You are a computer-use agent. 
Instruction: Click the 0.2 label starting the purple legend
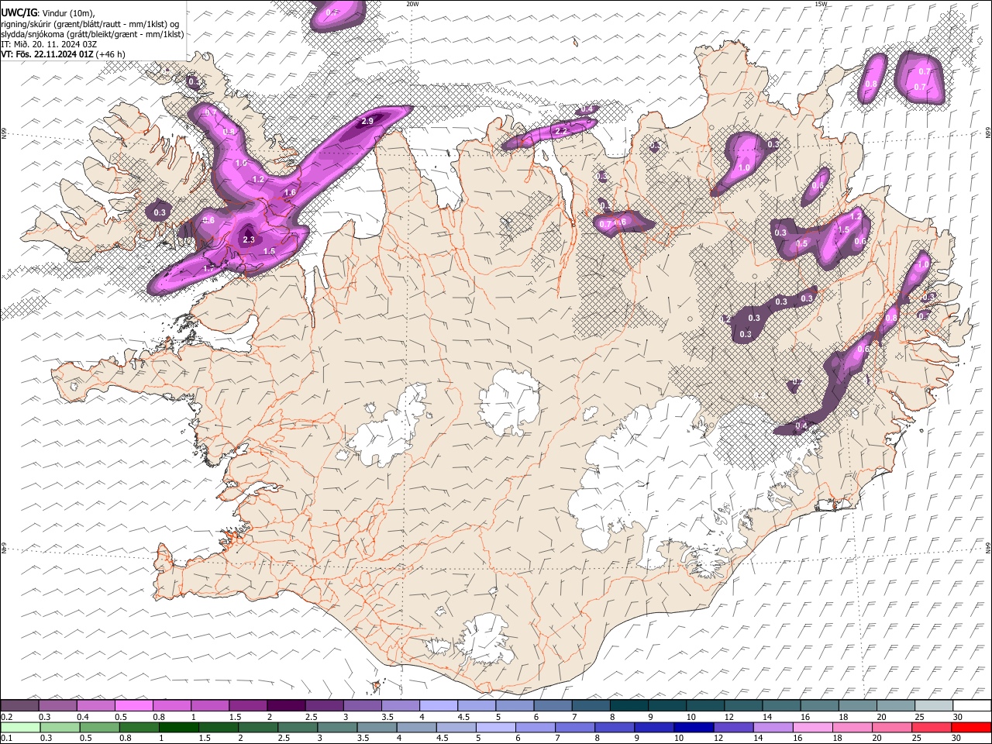(x=5, y=717)
